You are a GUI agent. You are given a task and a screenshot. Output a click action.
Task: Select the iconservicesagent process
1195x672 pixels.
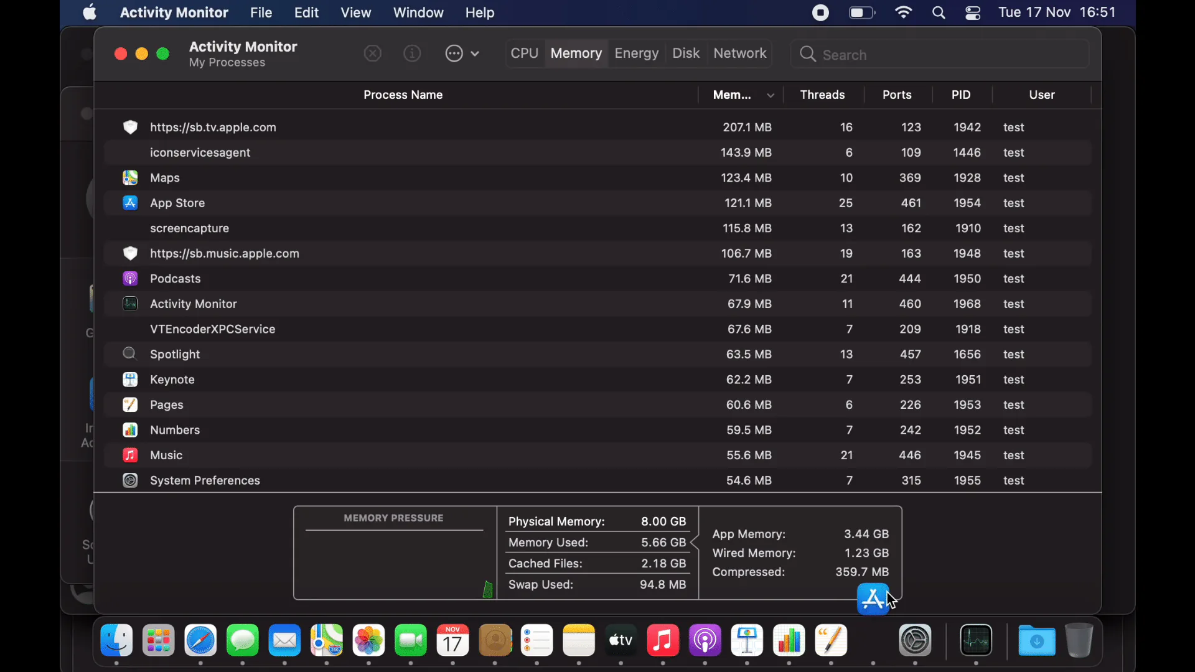(597, 152)
